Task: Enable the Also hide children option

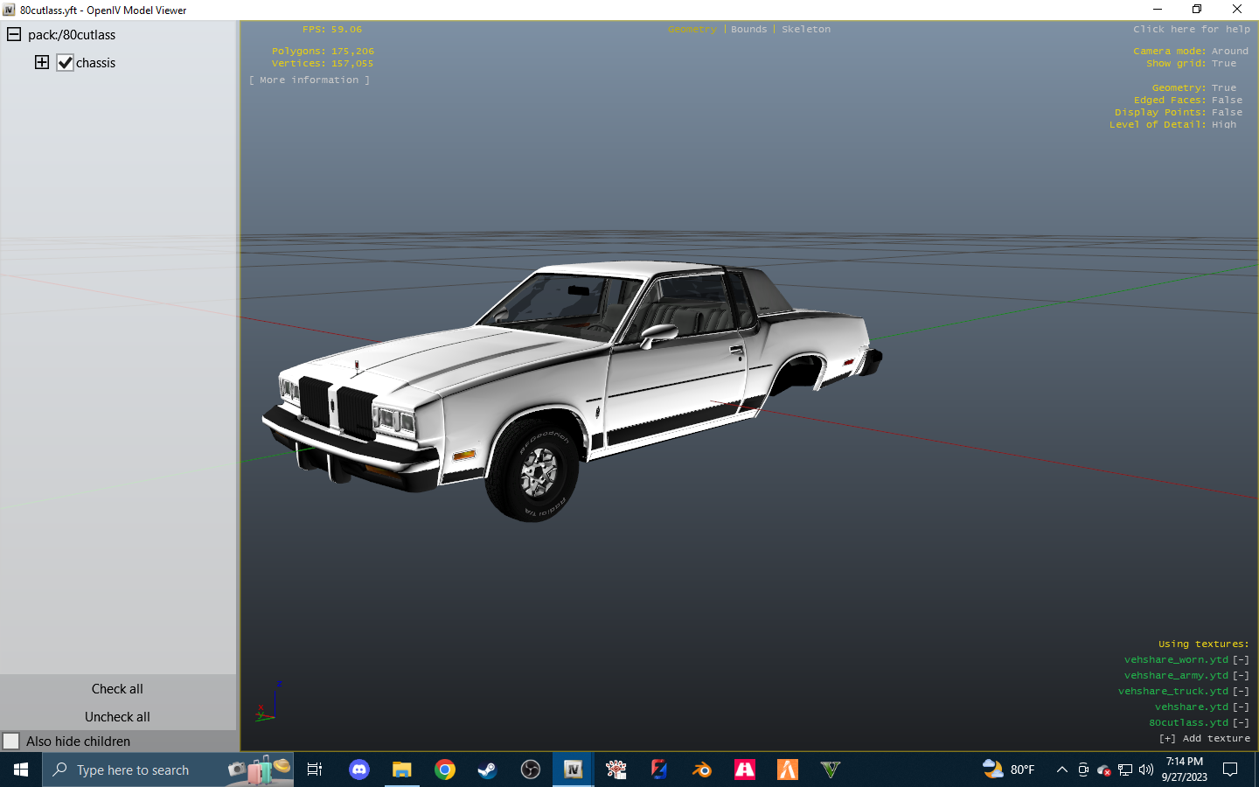Action: (x=11, y=741)
